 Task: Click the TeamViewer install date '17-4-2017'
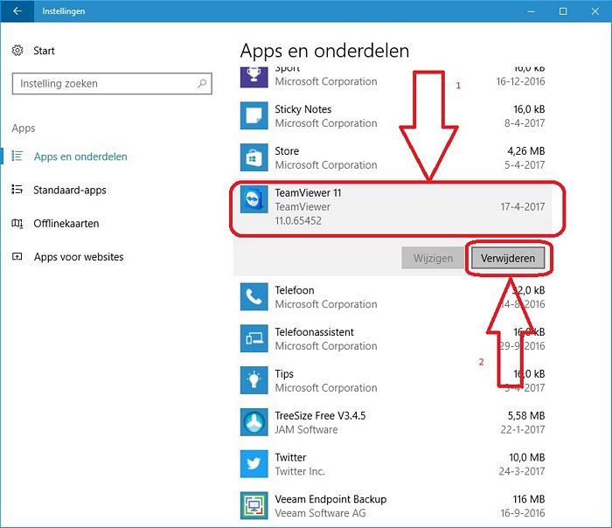523,207
